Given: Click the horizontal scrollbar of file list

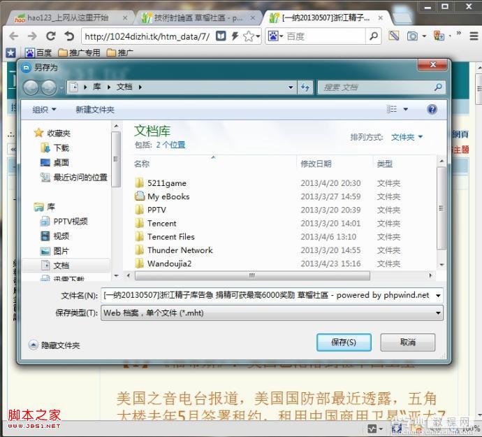Looking at the screenshot, I should 252,275.
